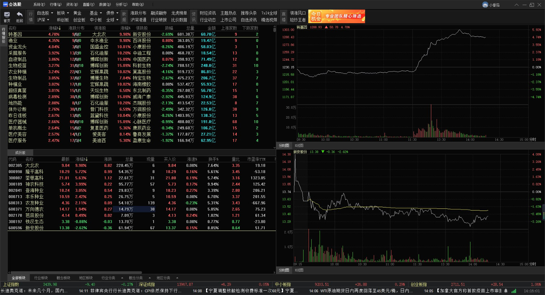
Task: Open 领涨风口 live section
Action: (298, 13)
